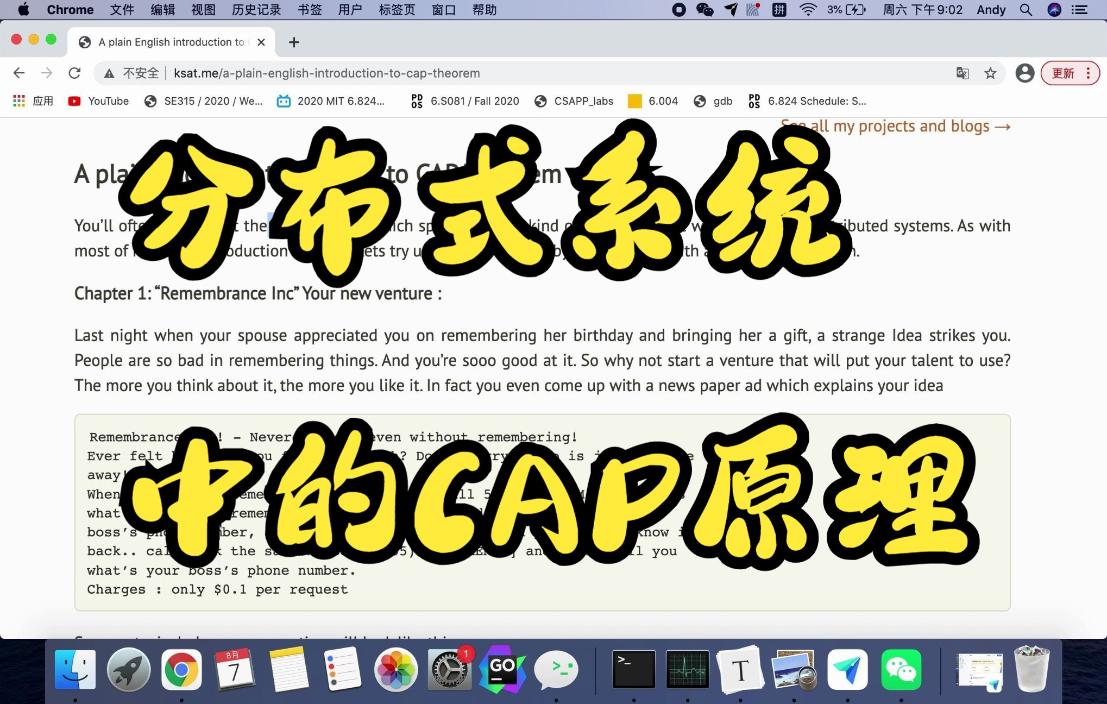Open the YouTube bookmark
This screenshot has width=1107, height=704.
98,101
